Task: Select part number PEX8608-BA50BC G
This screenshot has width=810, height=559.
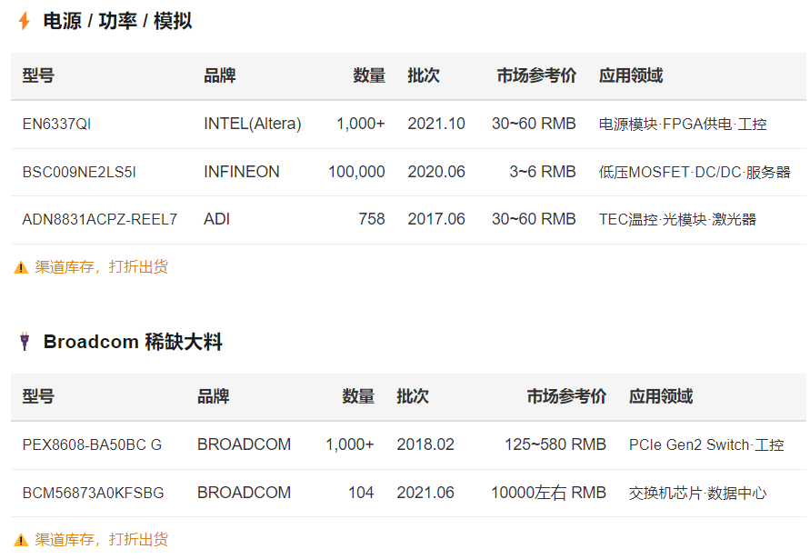Action: (92, 444)
